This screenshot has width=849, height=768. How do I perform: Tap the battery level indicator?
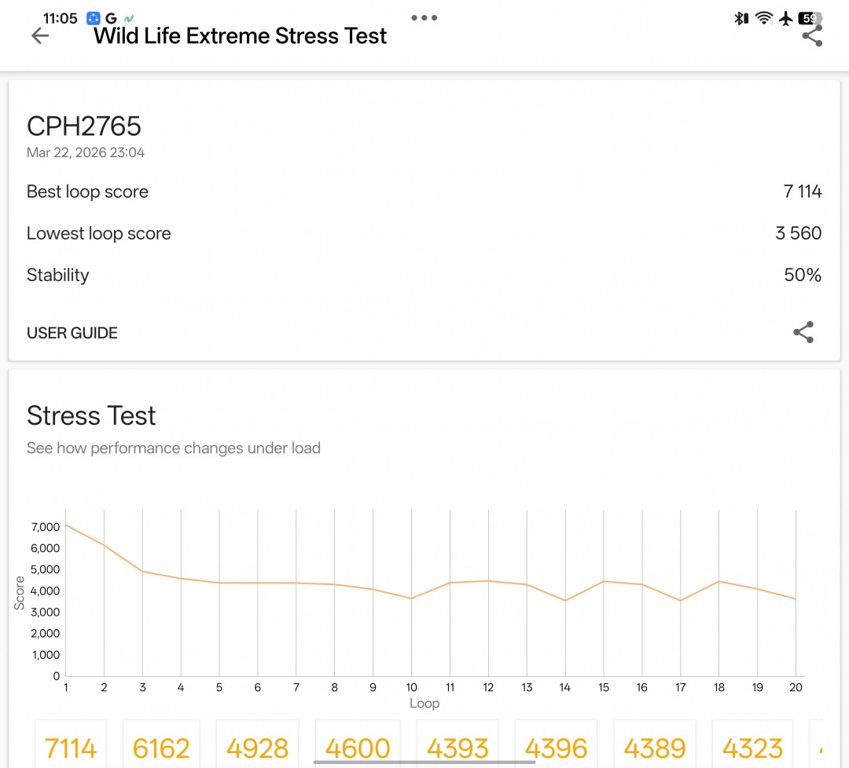point(809,18)
